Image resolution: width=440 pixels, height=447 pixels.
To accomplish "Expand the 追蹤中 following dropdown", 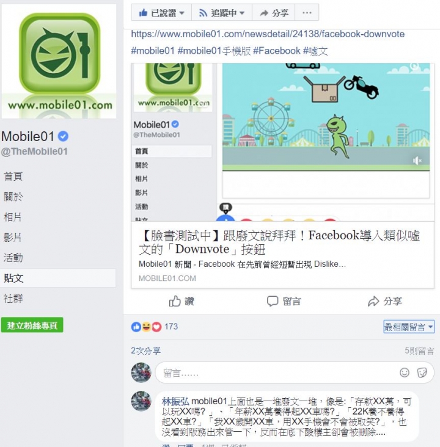I will click(x=222, y=13).
